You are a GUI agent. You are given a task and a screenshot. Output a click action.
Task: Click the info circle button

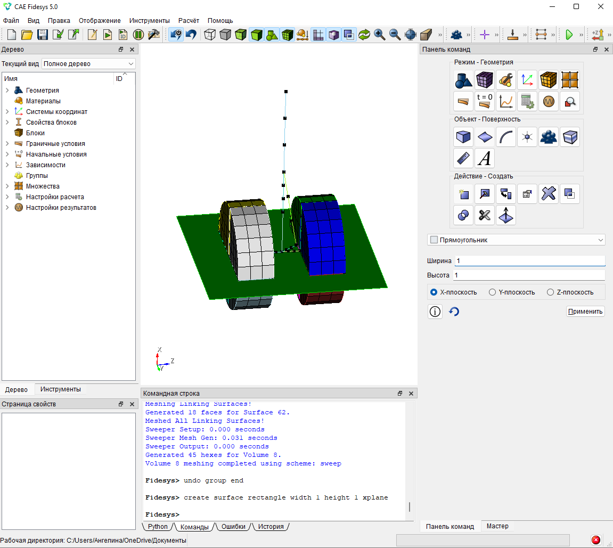coord(435,312)
